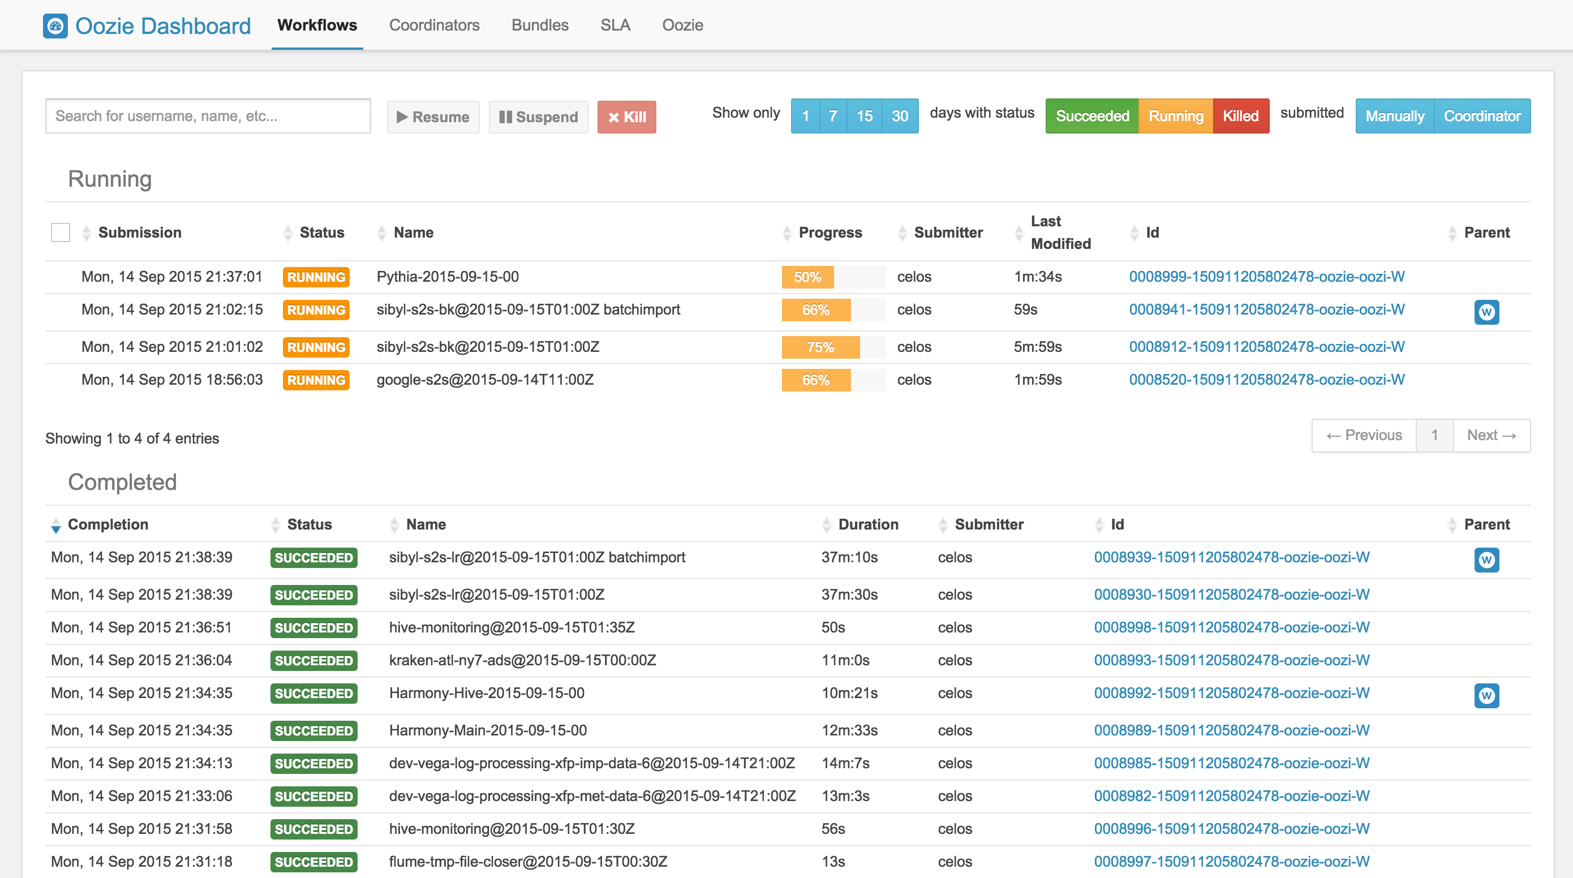Open workflow 0008999 Pythia id link

(1266, 277)
